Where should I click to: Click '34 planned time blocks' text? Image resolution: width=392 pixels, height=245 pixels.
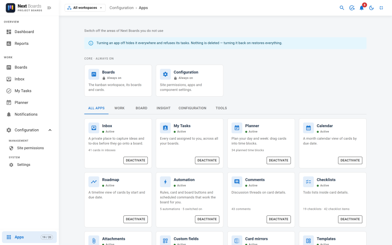pos(248,150)
